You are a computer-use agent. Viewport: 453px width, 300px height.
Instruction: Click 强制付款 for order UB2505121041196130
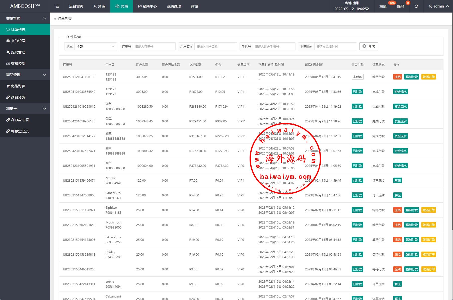[x=412, y=77]
